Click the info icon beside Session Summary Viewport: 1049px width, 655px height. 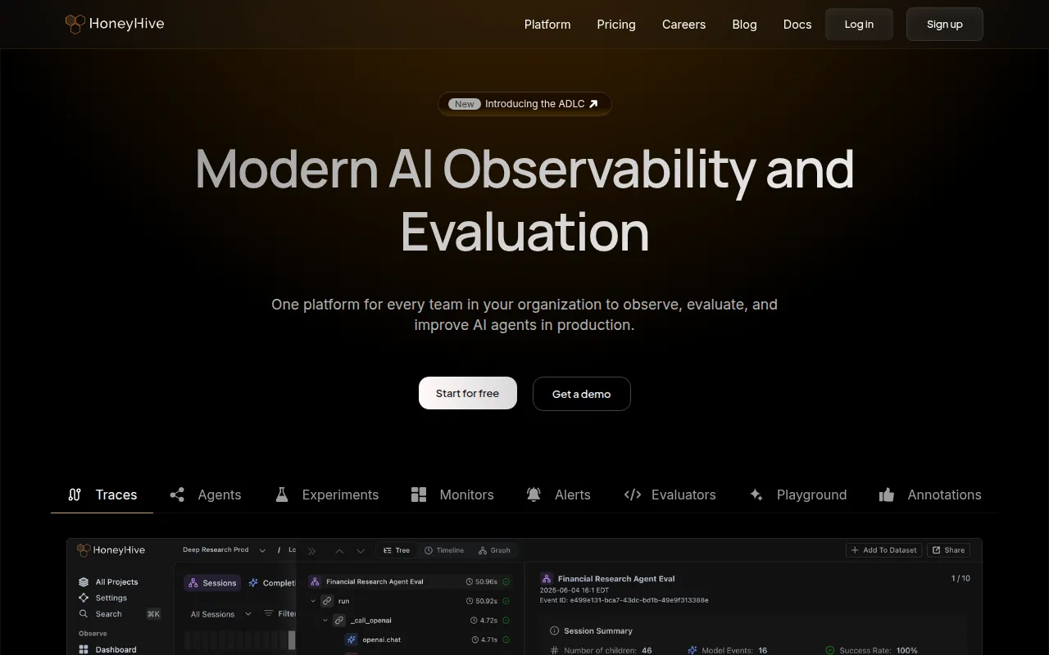(x=555, y=631)
